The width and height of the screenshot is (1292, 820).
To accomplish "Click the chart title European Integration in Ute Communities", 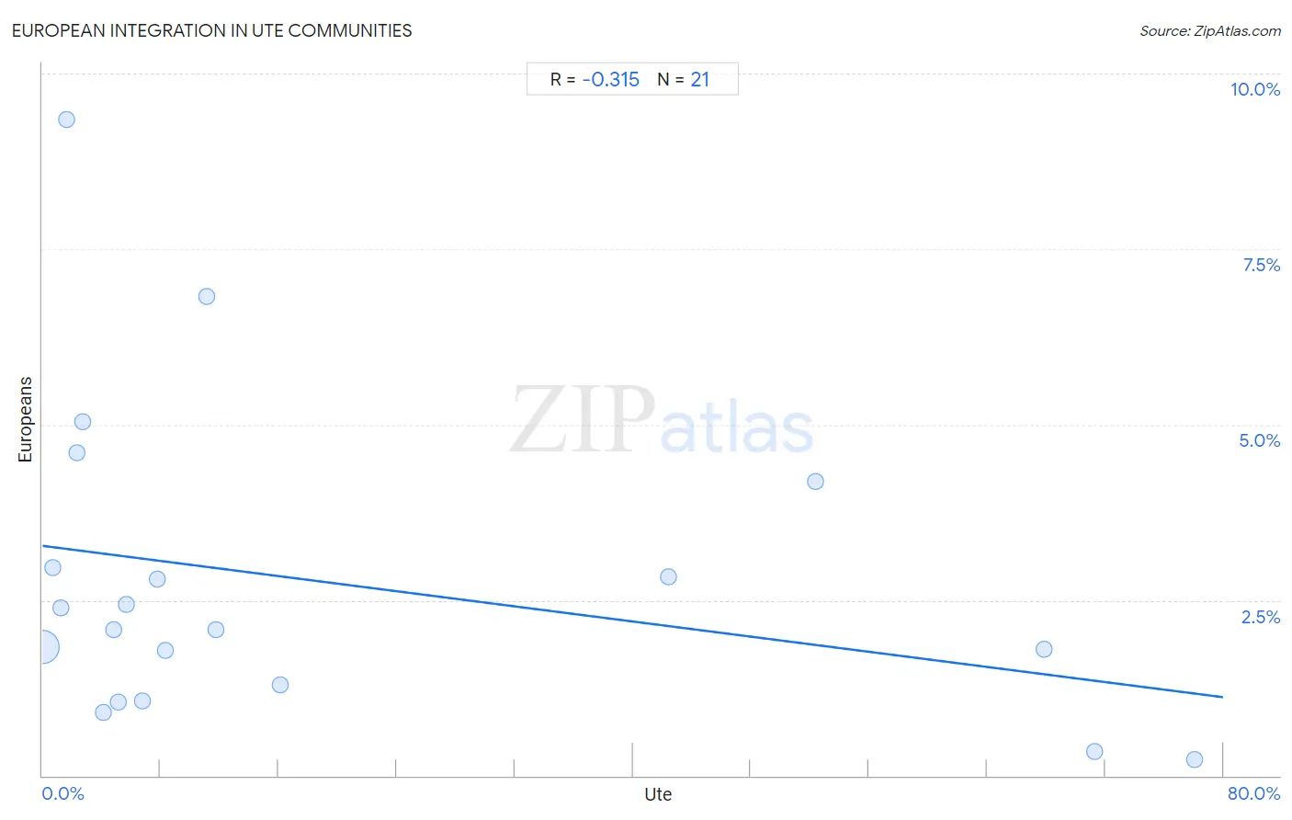I will coord(212,30).
